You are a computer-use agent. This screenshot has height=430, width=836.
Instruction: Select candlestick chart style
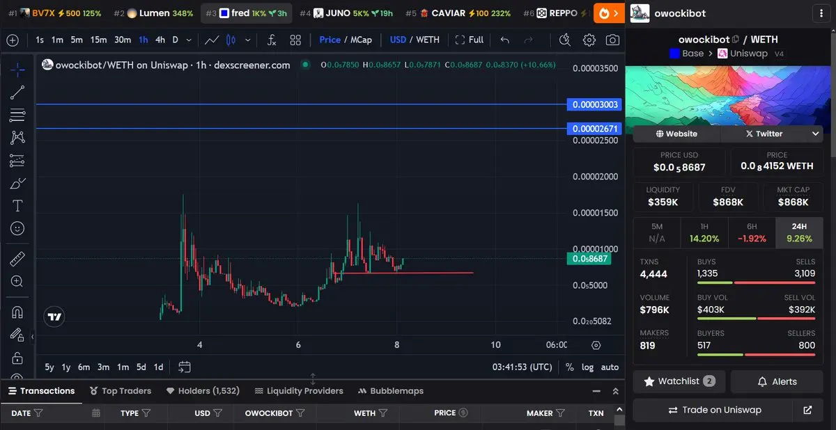pos(231,40)
